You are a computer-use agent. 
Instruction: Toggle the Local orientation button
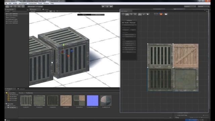(x=40, y=7)
